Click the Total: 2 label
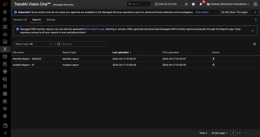 click(x=203, y=133)
